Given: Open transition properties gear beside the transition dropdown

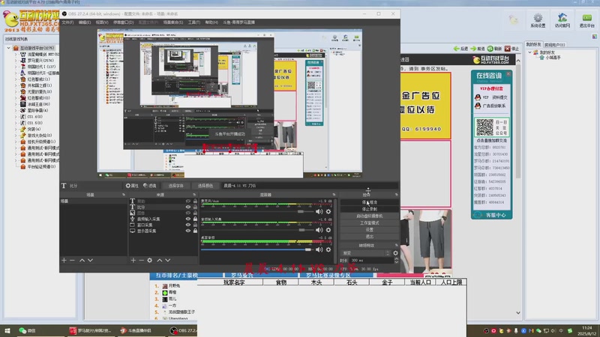Looking at the screenshot, I should 395,253.
